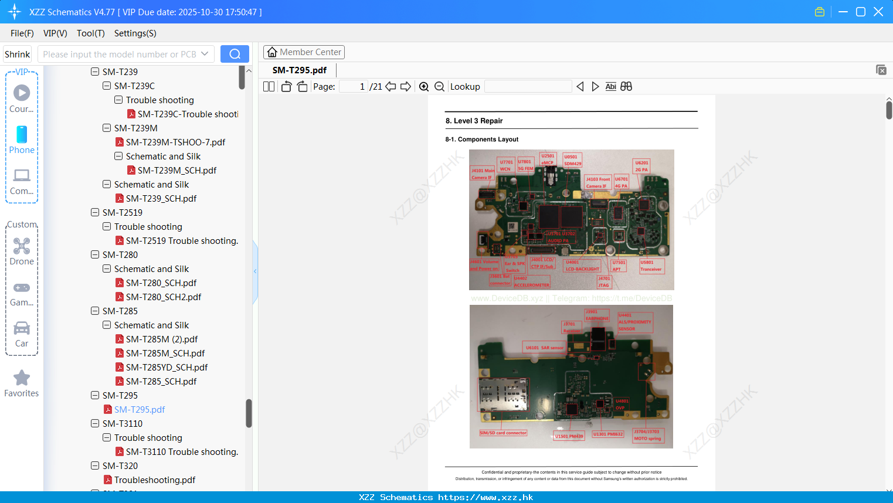The width and height of the screenshot is (893, 503).
Task: Find previous lookup match
Action: (580, 87)
